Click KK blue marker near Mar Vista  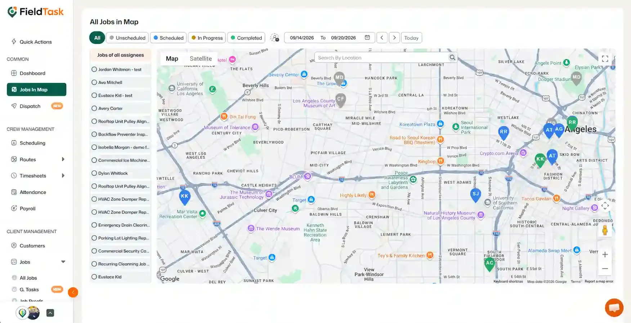pos(184,197)
